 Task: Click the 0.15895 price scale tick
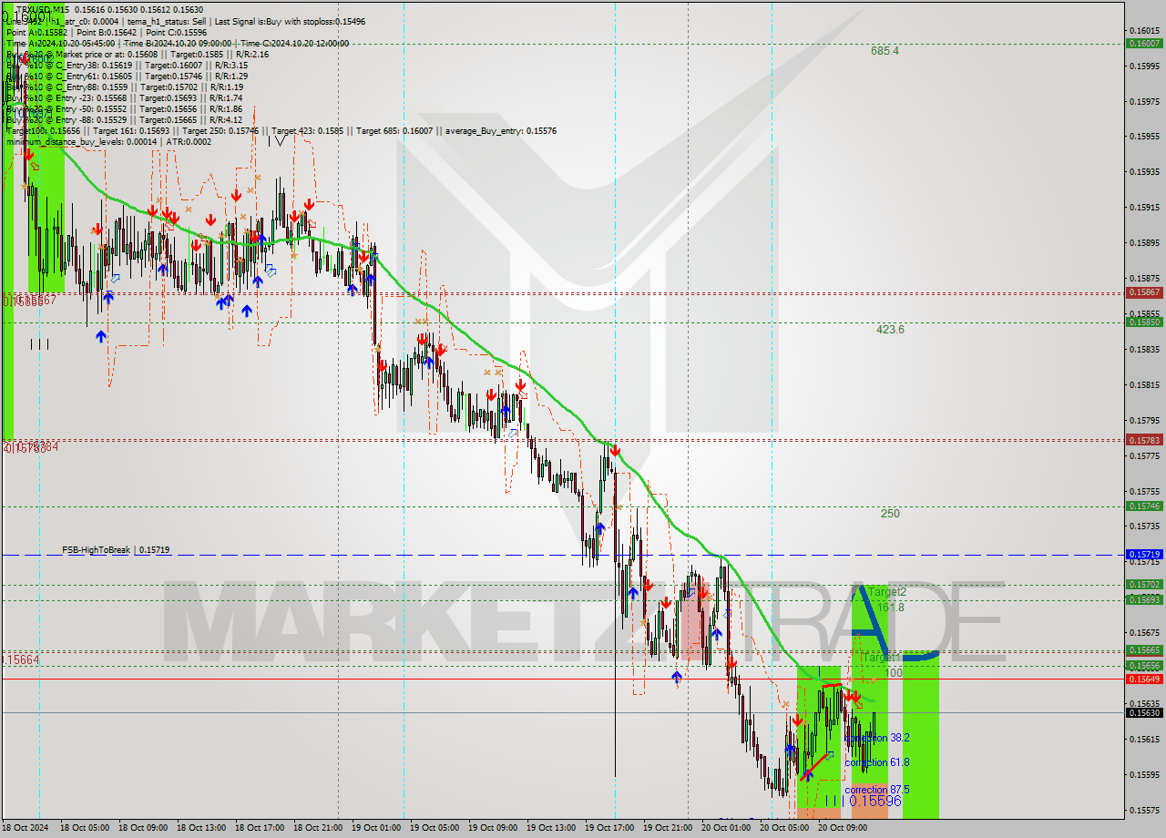coord(1144,242)
